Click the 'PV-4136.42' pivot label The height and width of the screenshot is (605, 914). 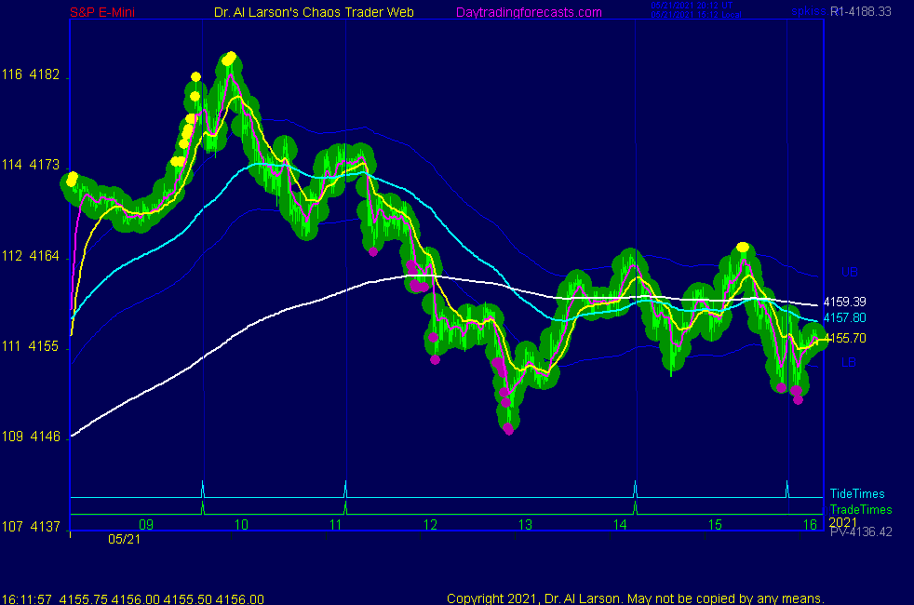pos(861,531)
